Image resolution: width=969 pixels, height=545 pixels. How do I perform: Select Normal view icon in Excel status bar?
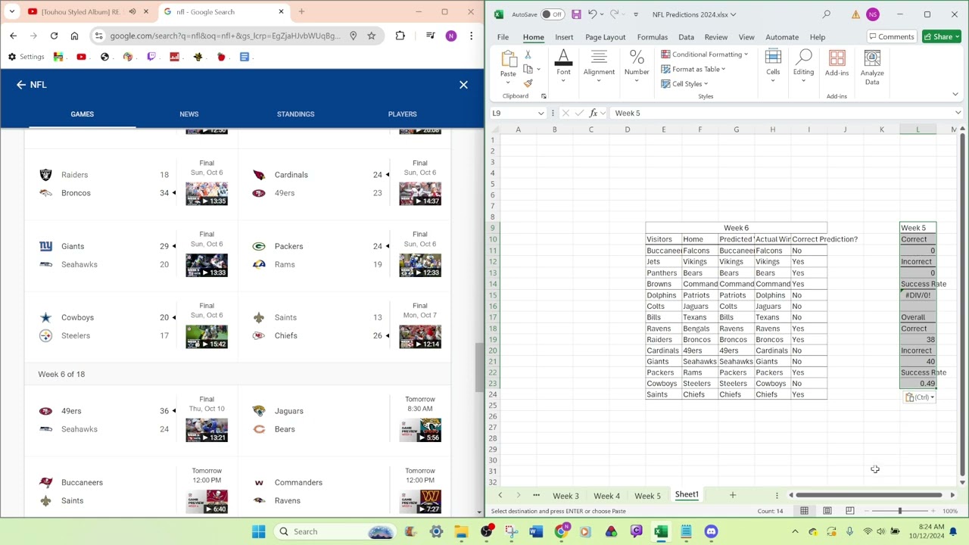click(804, 511)
